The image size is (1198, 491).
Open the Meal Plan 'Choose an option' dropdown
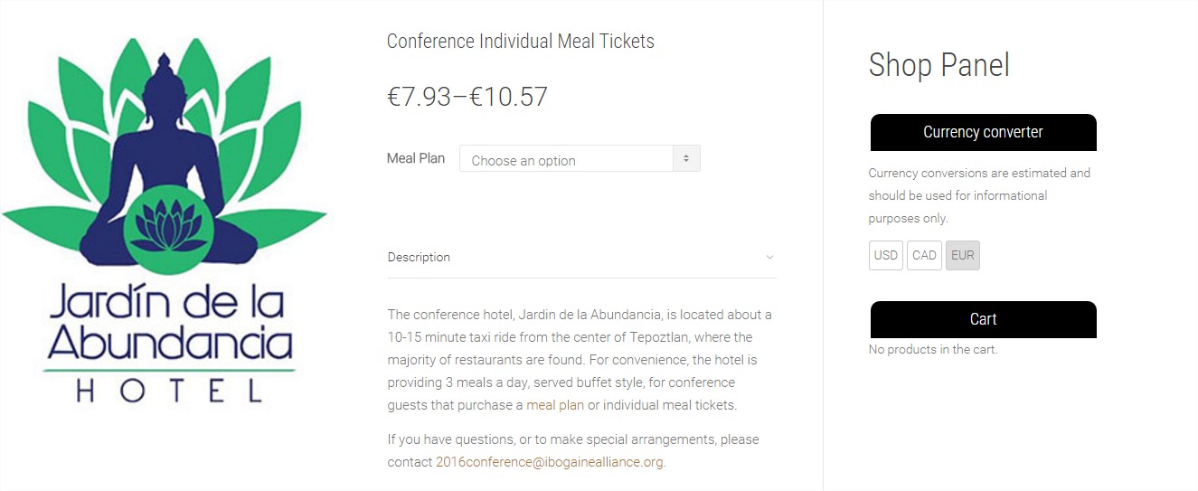pos(580,159)
